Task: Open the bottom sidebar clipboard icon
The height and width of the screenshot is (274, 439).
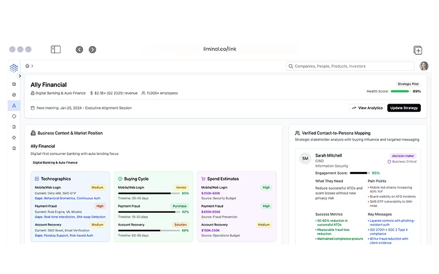Action: (14, 148)
